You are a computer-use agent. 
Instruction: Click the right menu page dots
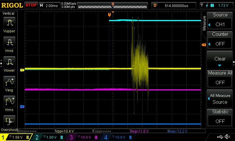[234, 63]
